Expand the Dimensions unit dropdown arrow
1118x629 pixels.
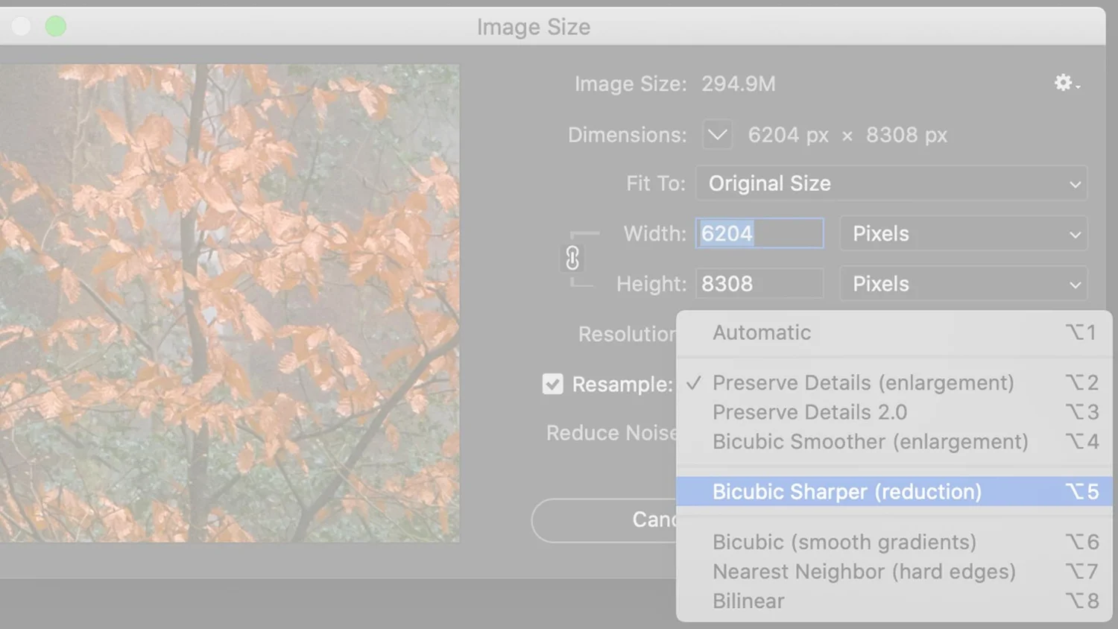717,135
